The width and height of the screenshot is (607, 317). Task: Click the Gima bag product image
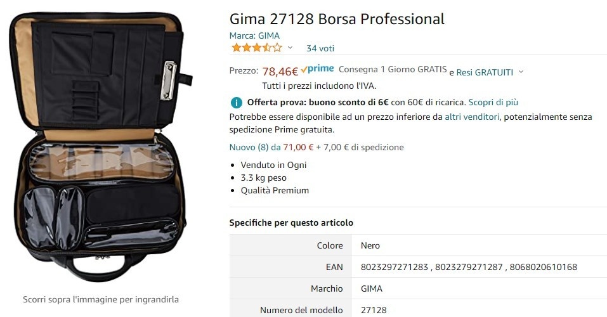(x=101, y=147)
